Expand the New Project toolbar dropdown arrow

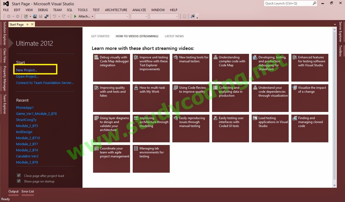30,16
